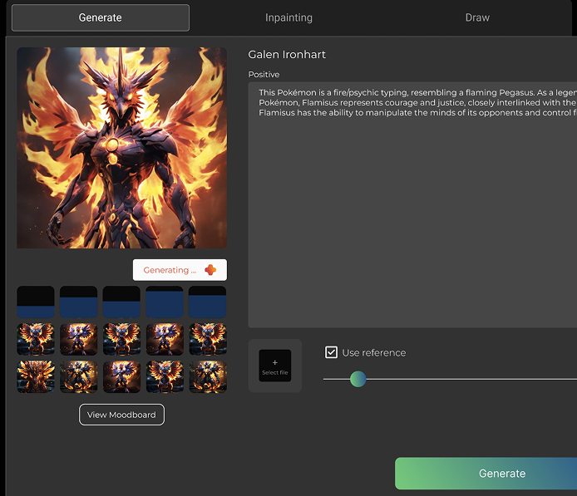Select third creature thumbnail in bottom row
This screenshot has width=577, height=496.
[x=121, y=377]
